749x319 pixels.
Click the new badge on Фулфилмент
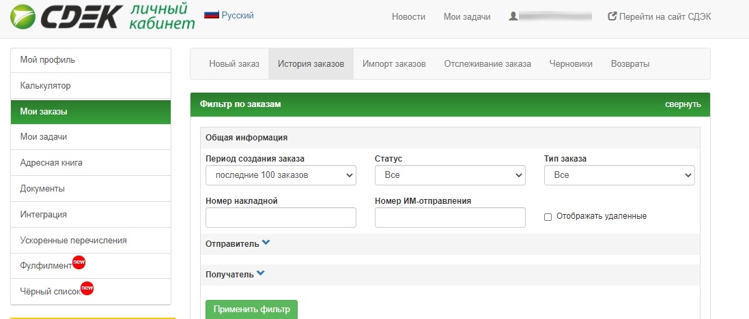[79, 262]
